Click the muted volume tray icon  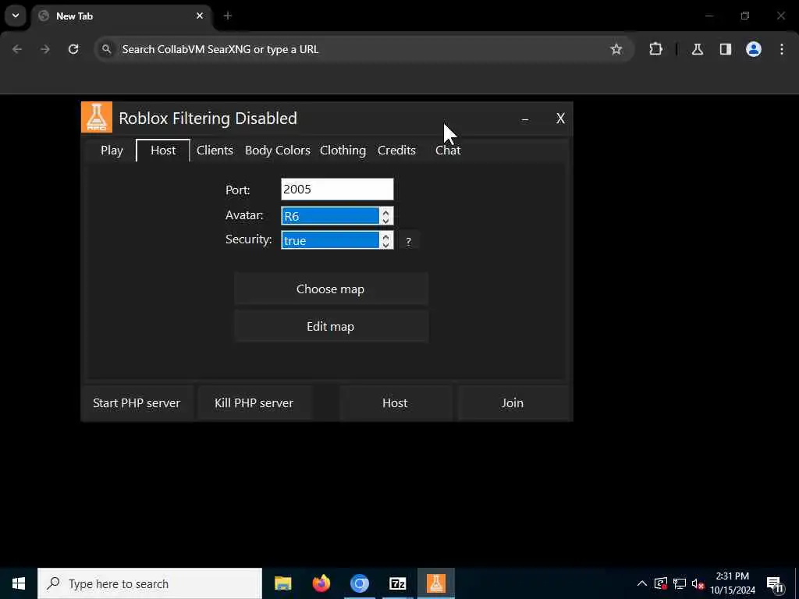[x=698, y=583]
